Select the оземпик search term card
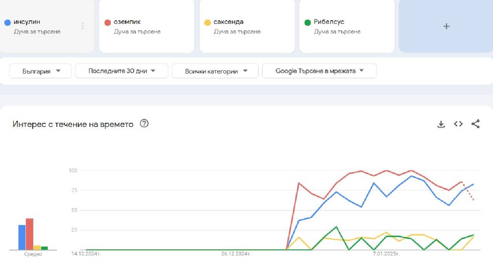493x277 pixels. [146, 26]
